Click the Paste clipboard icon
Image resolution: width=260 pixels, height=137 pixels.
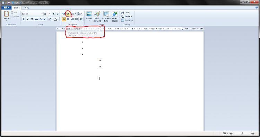6,14
